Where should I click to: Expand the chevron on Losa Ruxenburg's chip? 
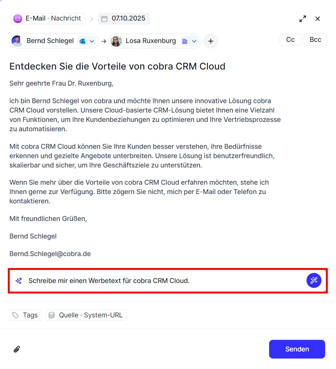(194, 41)
